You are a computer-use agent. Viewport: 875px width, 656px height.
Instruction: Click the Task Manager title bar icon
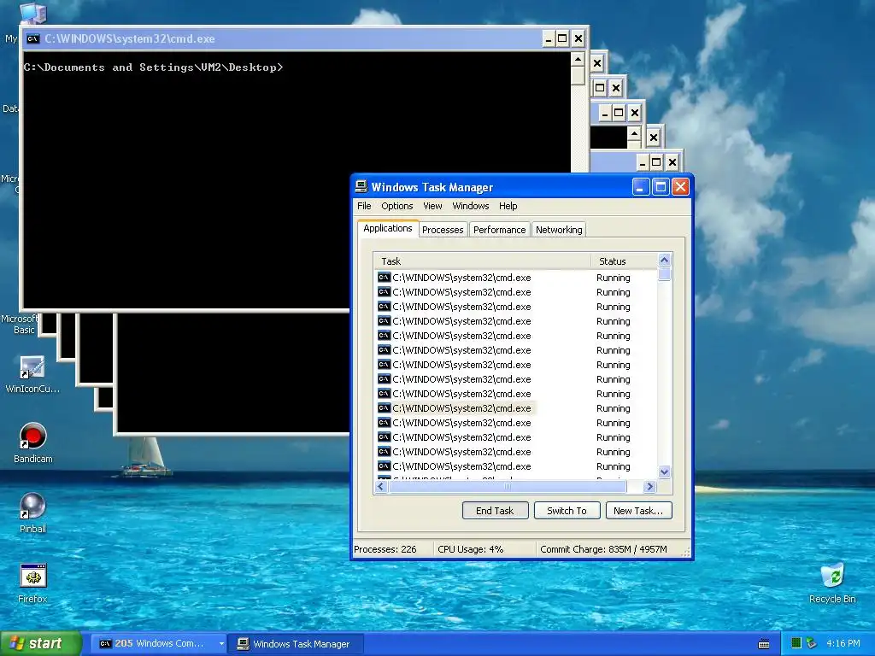pyautogui.click(x=361, y=186)
